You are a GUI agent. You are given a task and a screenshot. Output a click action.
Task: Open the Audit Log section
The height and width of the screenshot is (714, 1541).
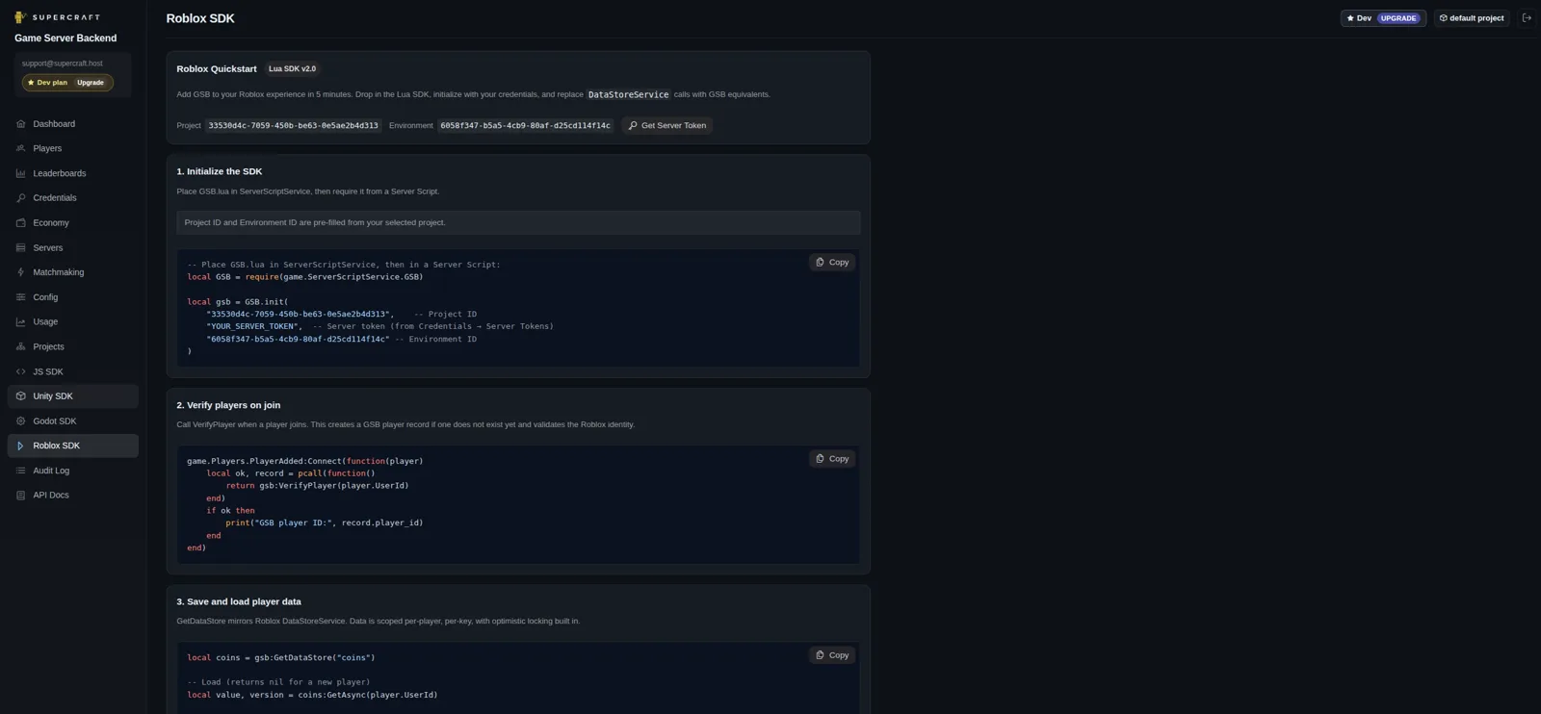[x=50, y=471]
